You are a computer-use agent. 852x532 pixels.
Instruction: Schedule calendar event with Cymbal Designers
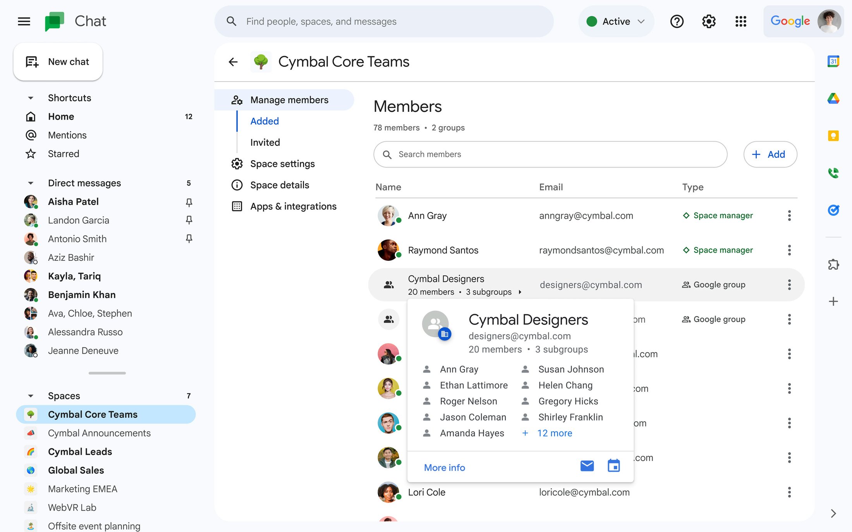[614, 466]
